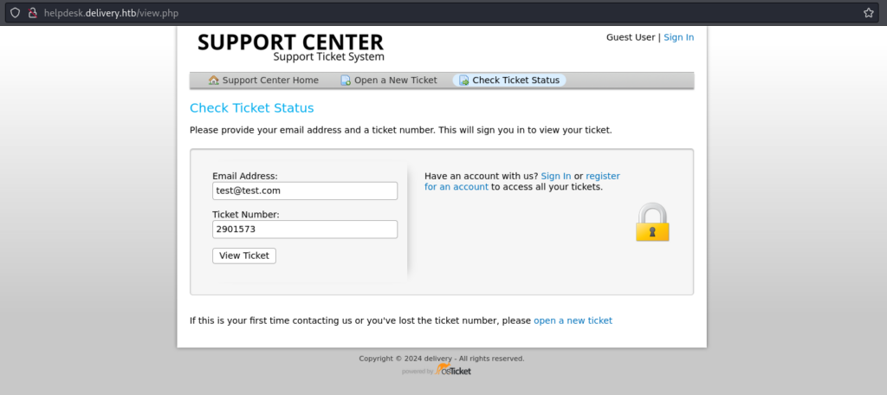The height and width of the screenshot is (395, 887).
Task: Click the Sign In link at top right
Action: click(678, 37)
